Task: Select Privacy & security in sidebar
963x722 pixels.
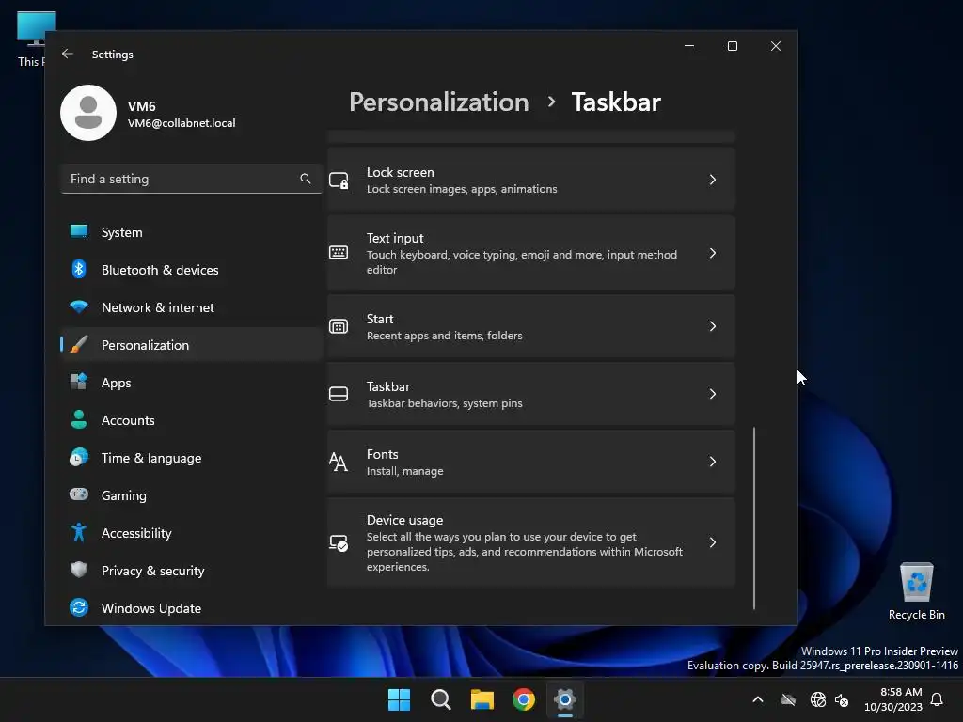Action: point(192,571)
